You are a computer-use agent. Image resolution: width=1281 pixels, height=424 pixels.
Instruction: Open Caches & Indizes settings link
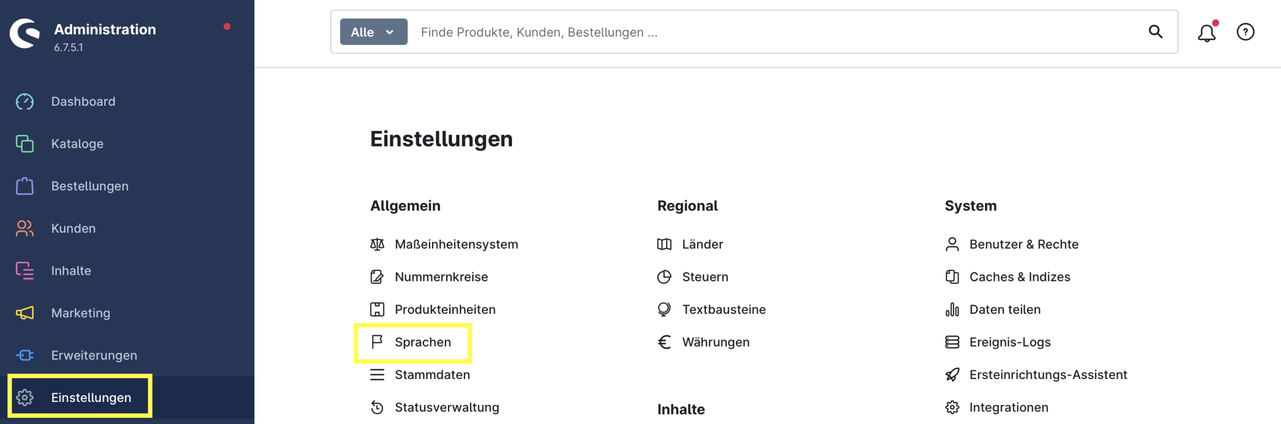(1020, 277)
